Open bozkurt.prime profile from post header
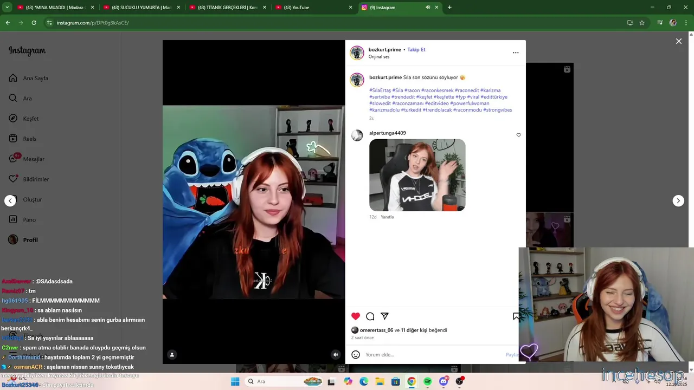The image size is (694, 390). [385, 49]
